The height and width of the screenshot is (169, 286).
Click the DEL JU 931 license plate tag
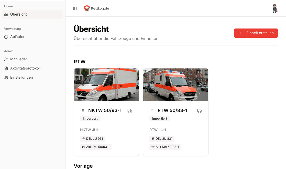92,138
